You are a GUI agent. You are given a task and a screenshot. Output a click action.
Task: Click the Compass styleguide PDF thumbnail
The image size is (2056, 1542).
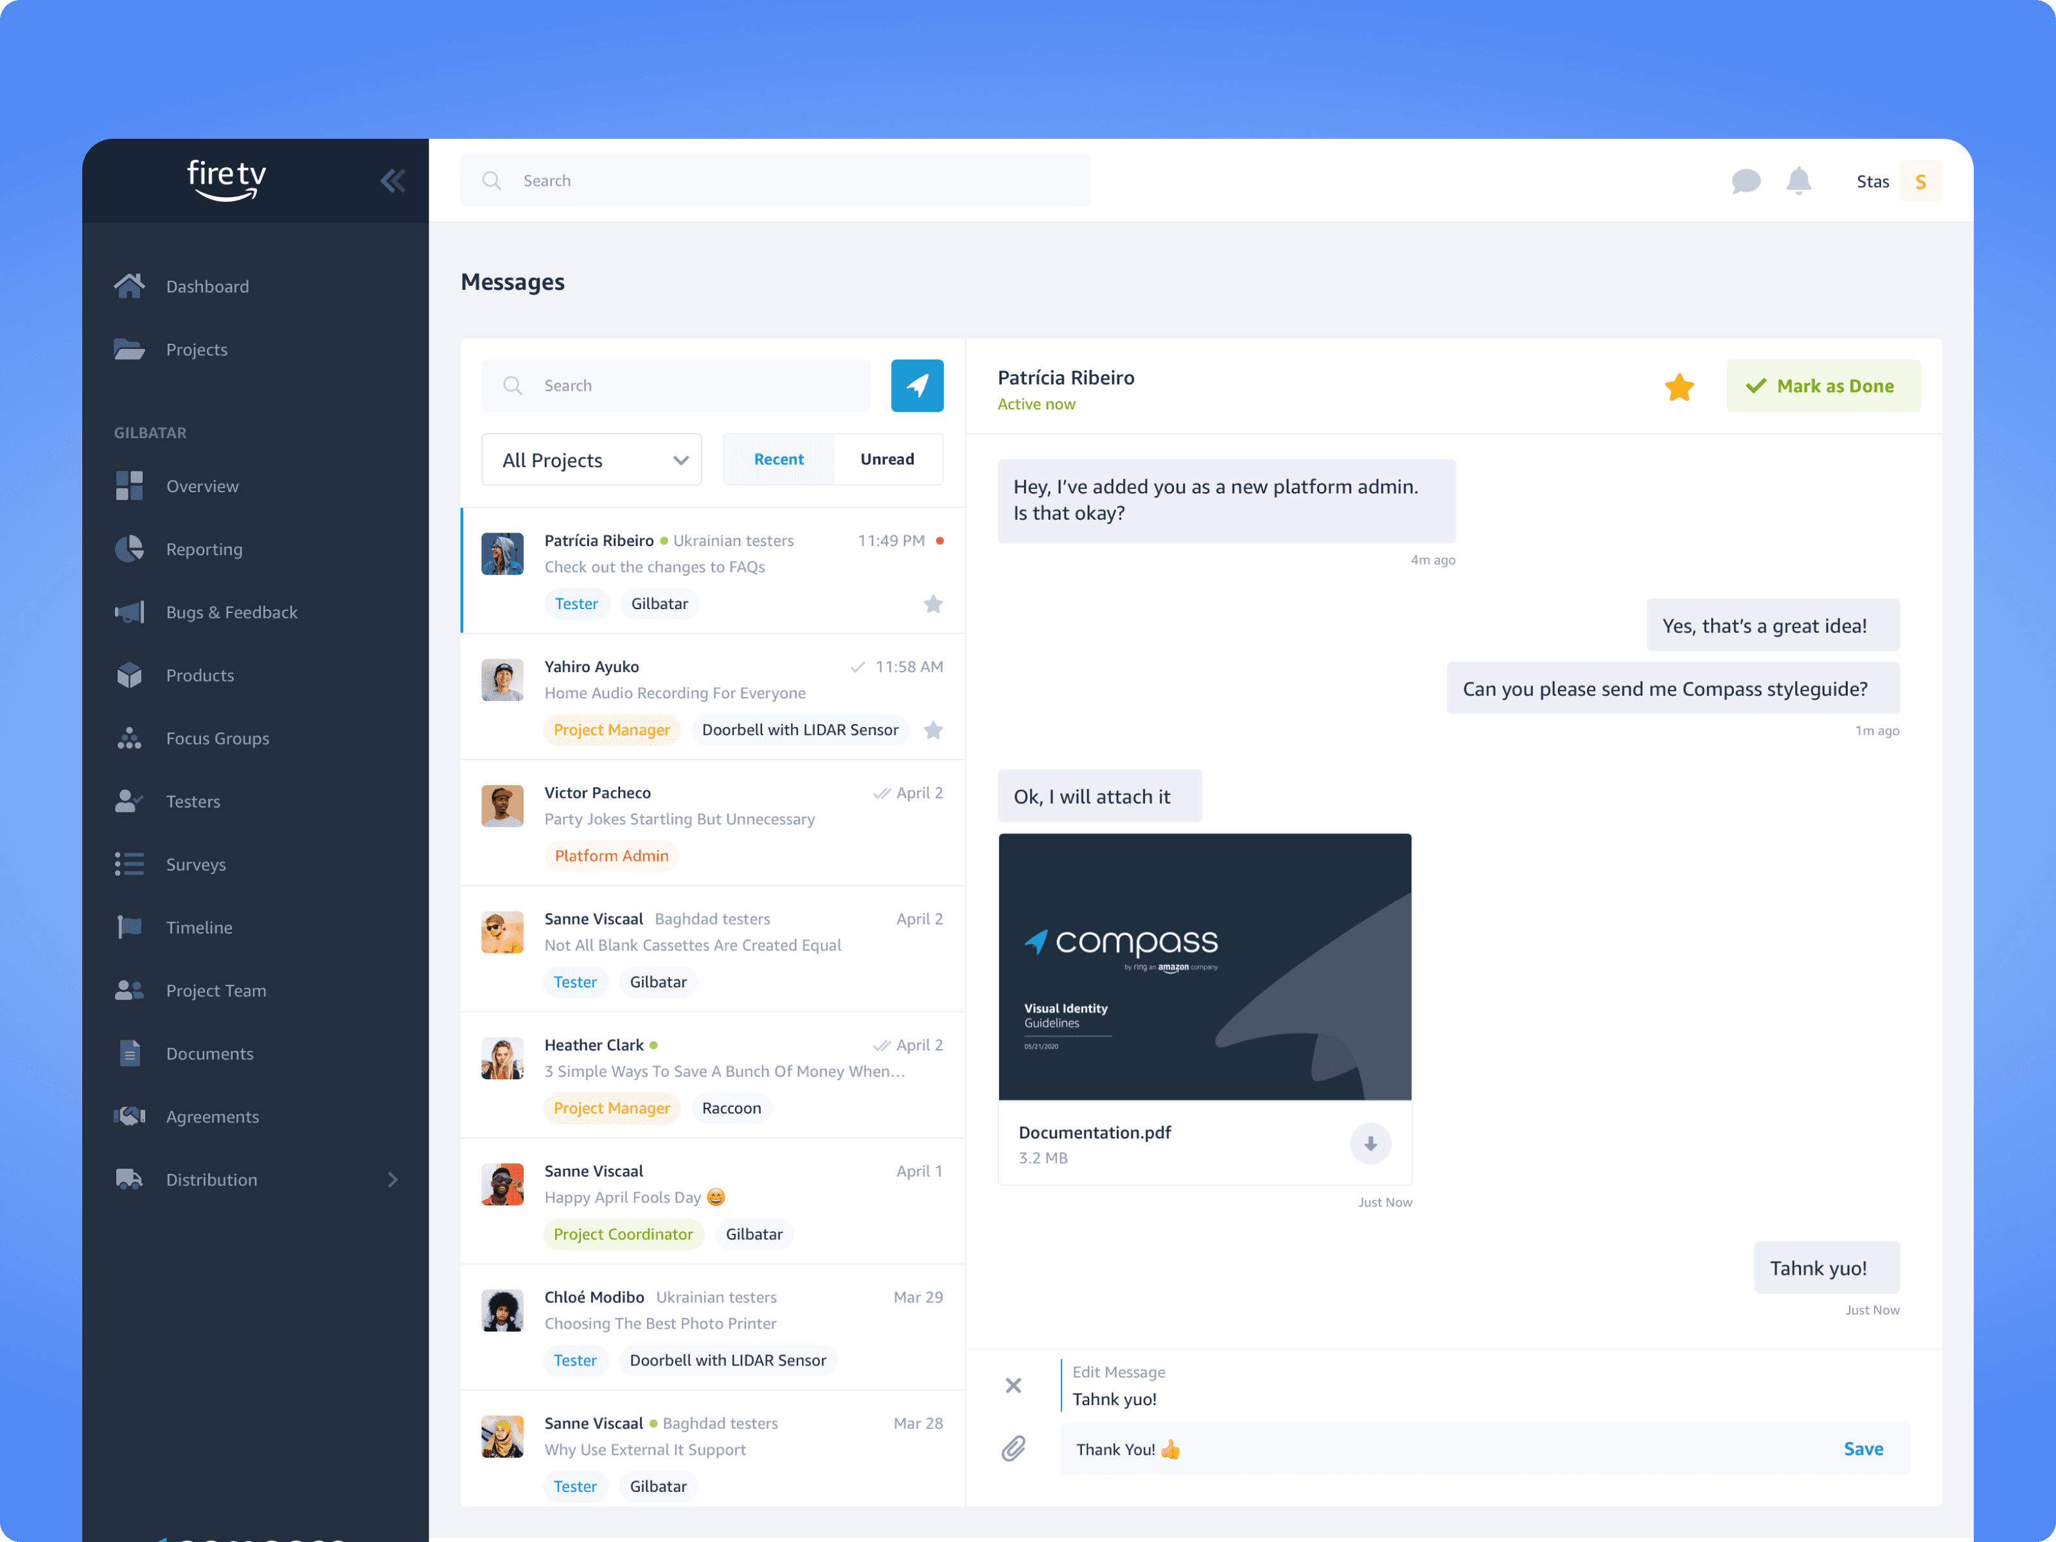pos(1205,967)
